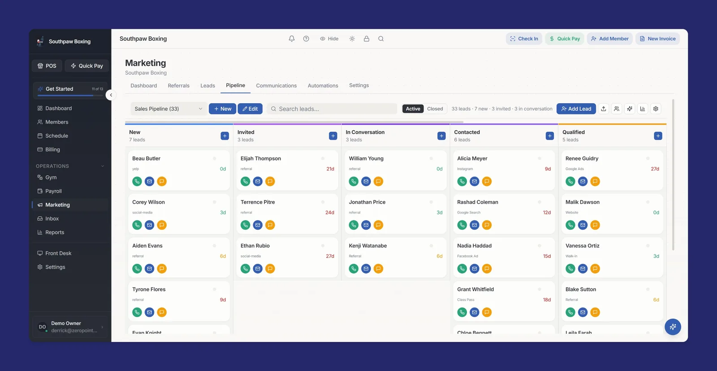Screen dimensions: 717x371
Task: Click the Check In button
Action: (524, 39)
